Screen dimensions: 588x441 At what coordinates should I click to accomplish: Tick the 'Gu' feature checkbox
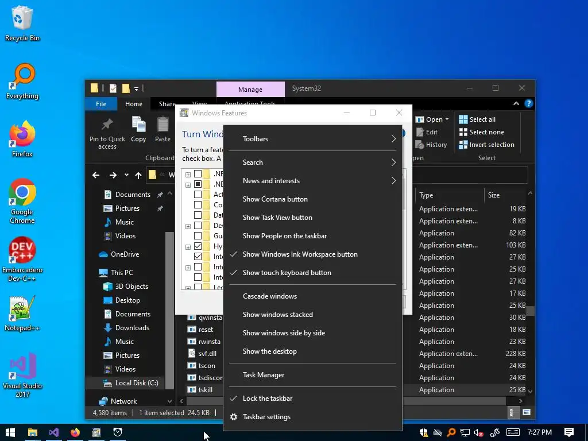pyautogui.click(x=198, y=235)
